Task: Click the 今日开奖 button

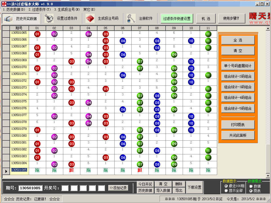Action: 145,184
